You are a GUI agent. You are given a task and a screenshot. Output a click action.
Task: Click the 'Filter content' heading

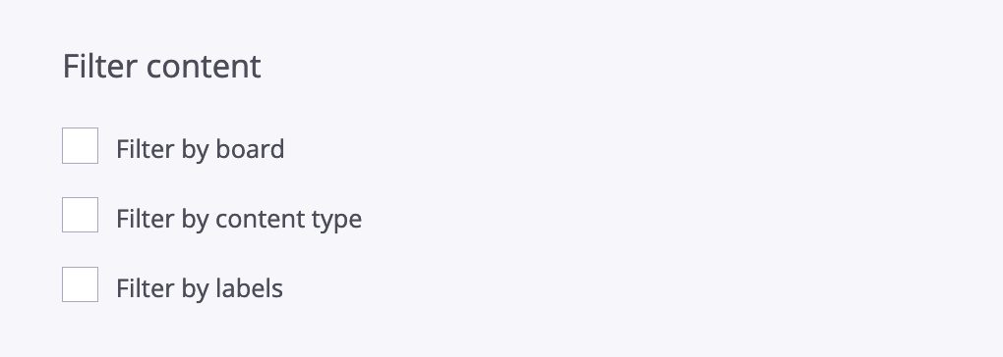tap(162, 66)
